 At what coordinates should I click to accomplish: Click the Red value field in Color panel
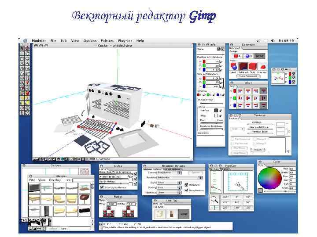point(292,169)
